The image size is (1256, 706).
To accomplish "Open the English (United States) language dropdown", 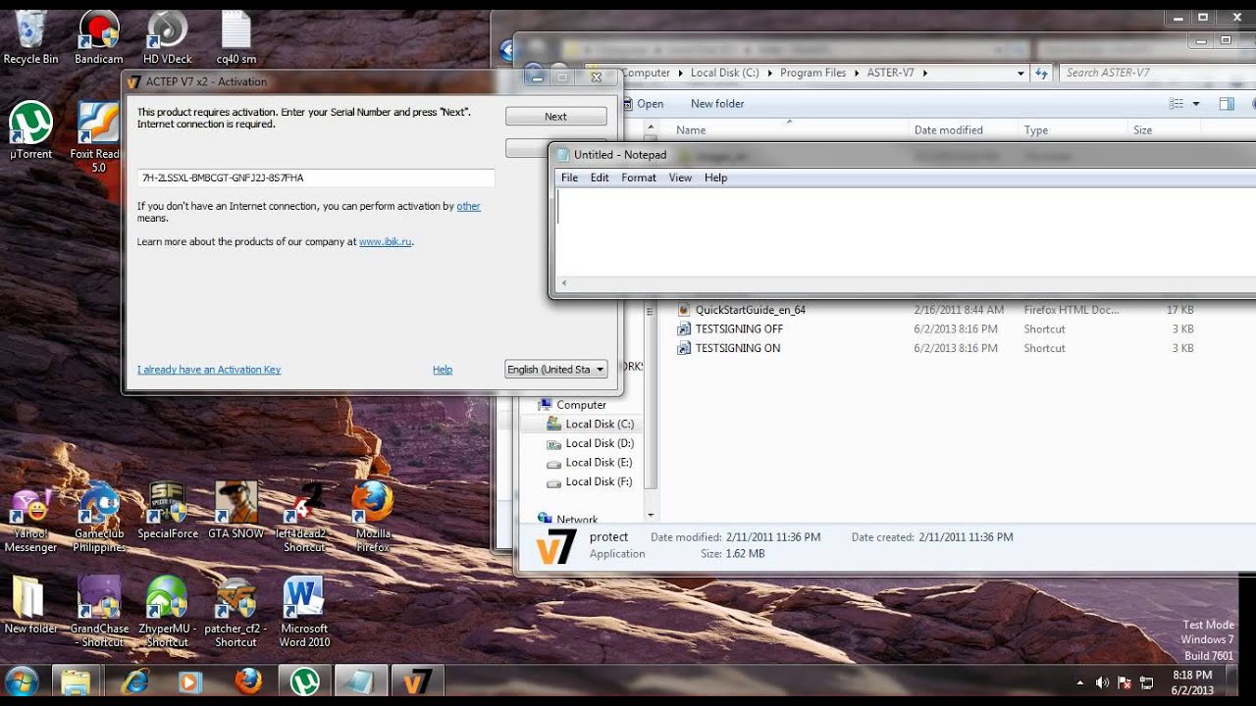I will [x=556, y=370].
